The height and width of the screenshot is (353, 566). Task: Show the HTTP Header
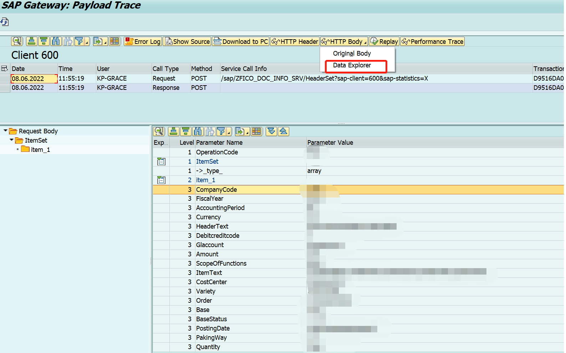pyautogui.click(x=295, y=41)
